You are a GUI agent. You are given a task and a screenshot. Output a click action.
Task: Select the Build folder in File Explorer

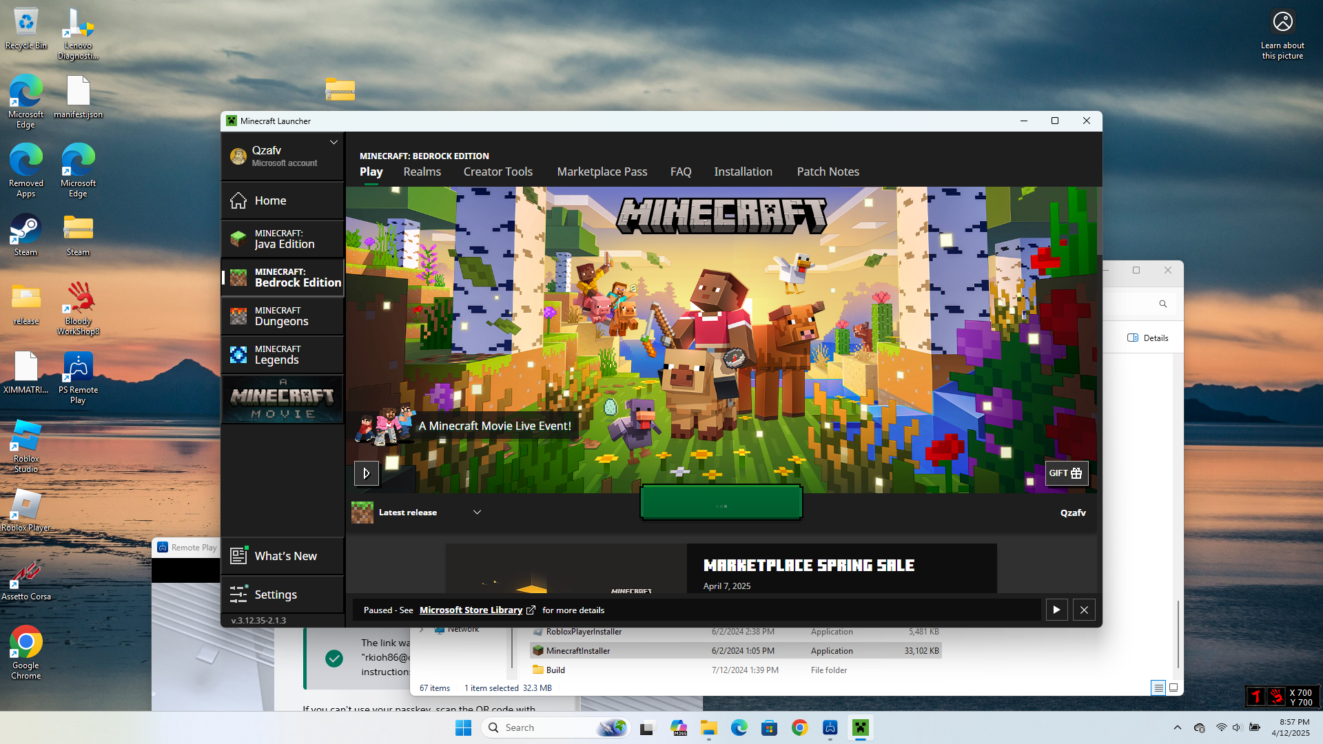tap(735, 670)
